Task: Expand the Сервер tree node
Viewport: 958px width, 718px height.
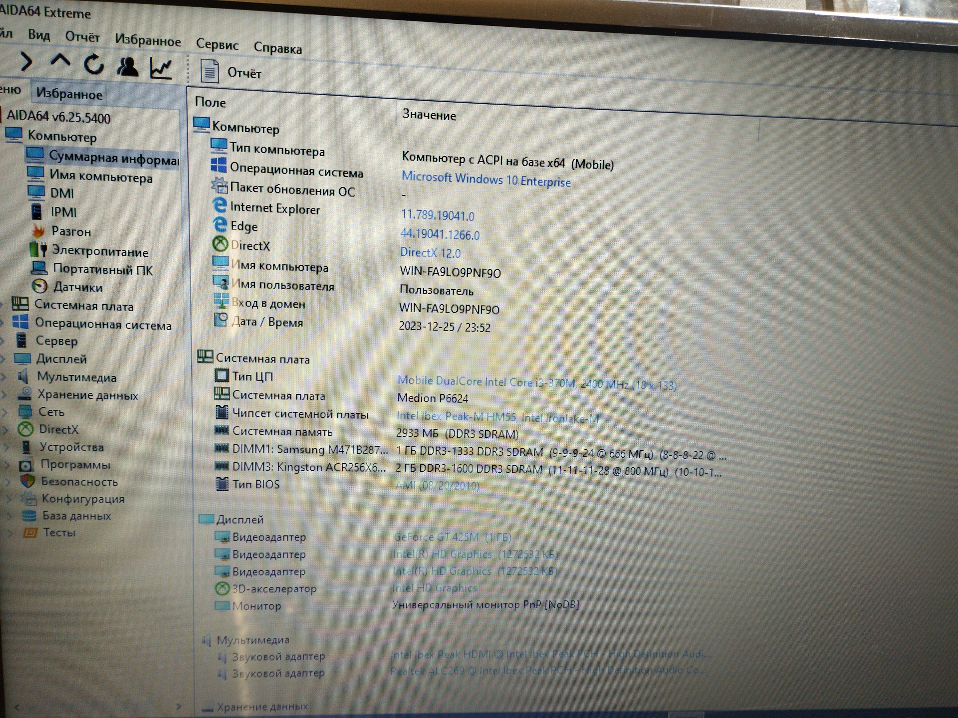Action: click(x=3, y=341)
